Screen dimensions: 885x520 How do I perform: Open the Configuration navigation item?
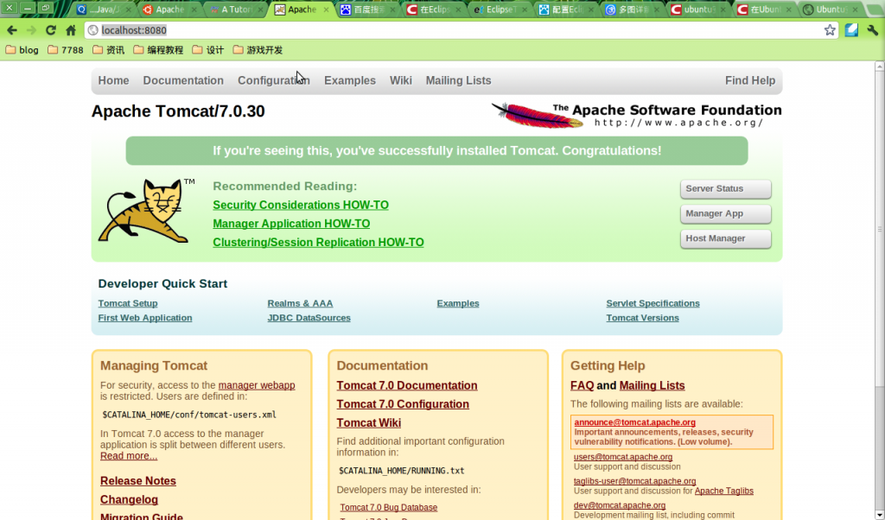pyautogui.click(x=274, y=80)
